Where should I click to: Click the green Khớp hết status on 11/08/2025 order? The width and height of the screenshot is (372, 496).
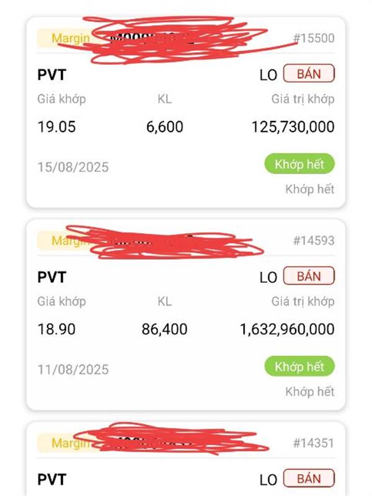pyautogui.click(x=299, y=366)
